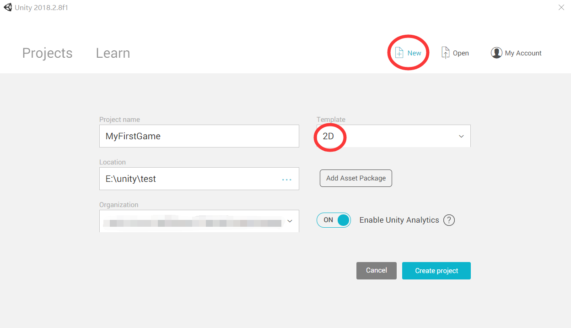Viewport: 571px width, 328px height.
Task: Click the Add Asset Package button
Action: (x=356, y=178)
